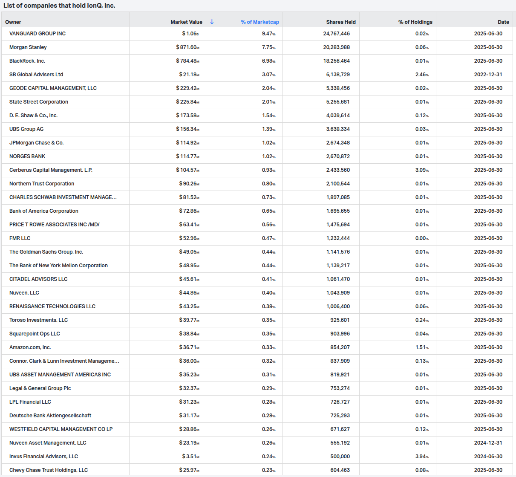Click PRICE T ROWE ASSOCIATES INC /MD/ name
516x477 pixels.
[x=54, y=225]
